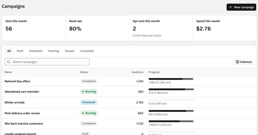Switch to the Draft tab

(x=20, y=51)
